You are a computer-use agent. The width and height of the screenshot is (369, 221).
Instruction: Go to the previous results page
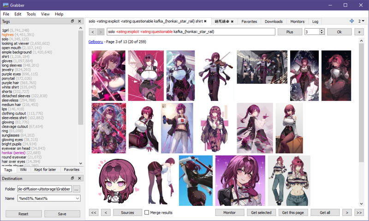(106, 212)
